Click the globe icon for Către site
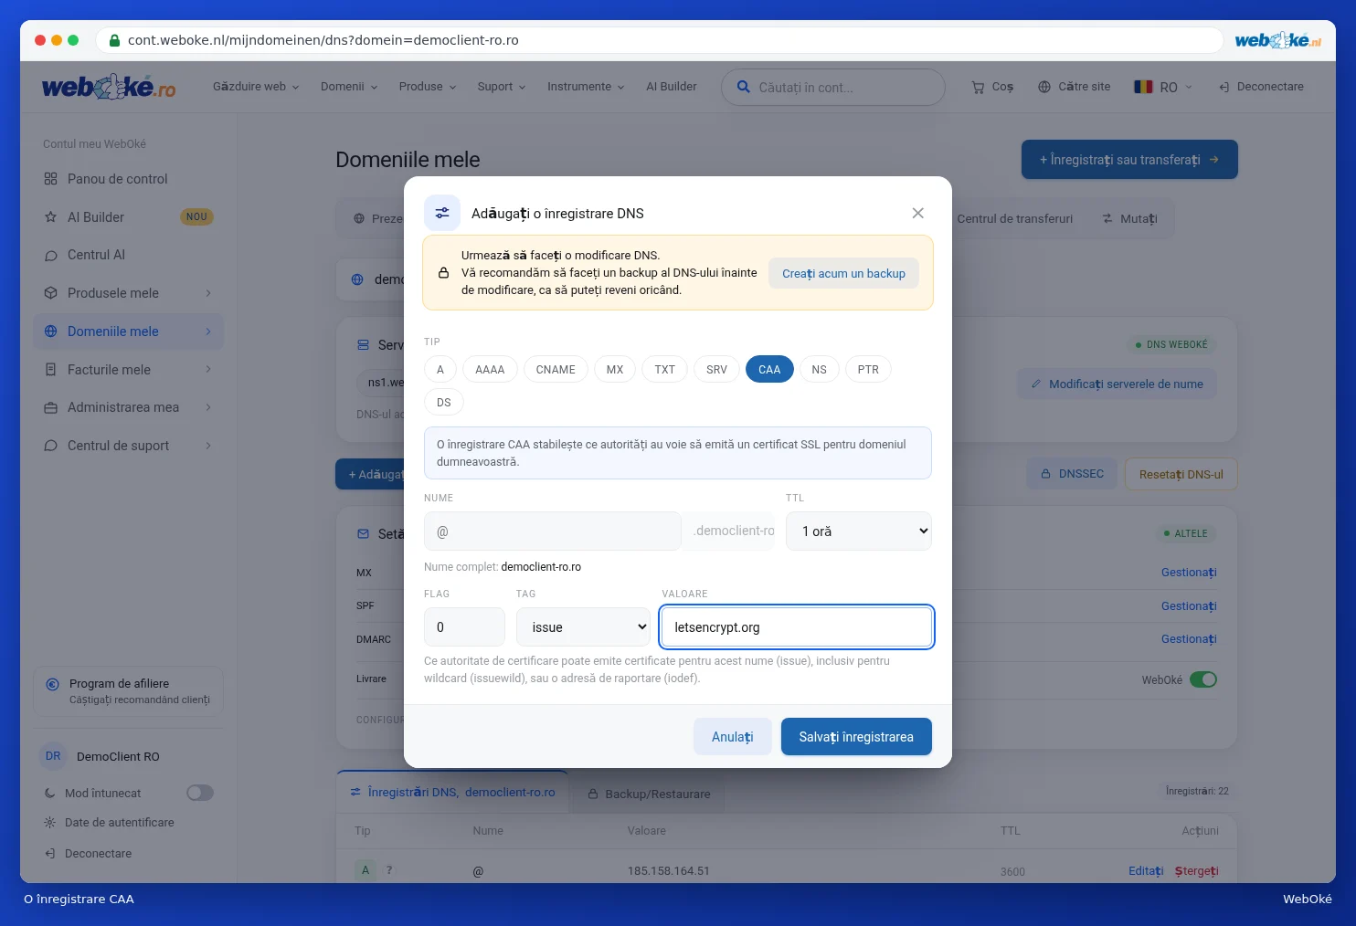Image resolution: width=1356 pixels, height=926 pixels. click(1044, 87)
